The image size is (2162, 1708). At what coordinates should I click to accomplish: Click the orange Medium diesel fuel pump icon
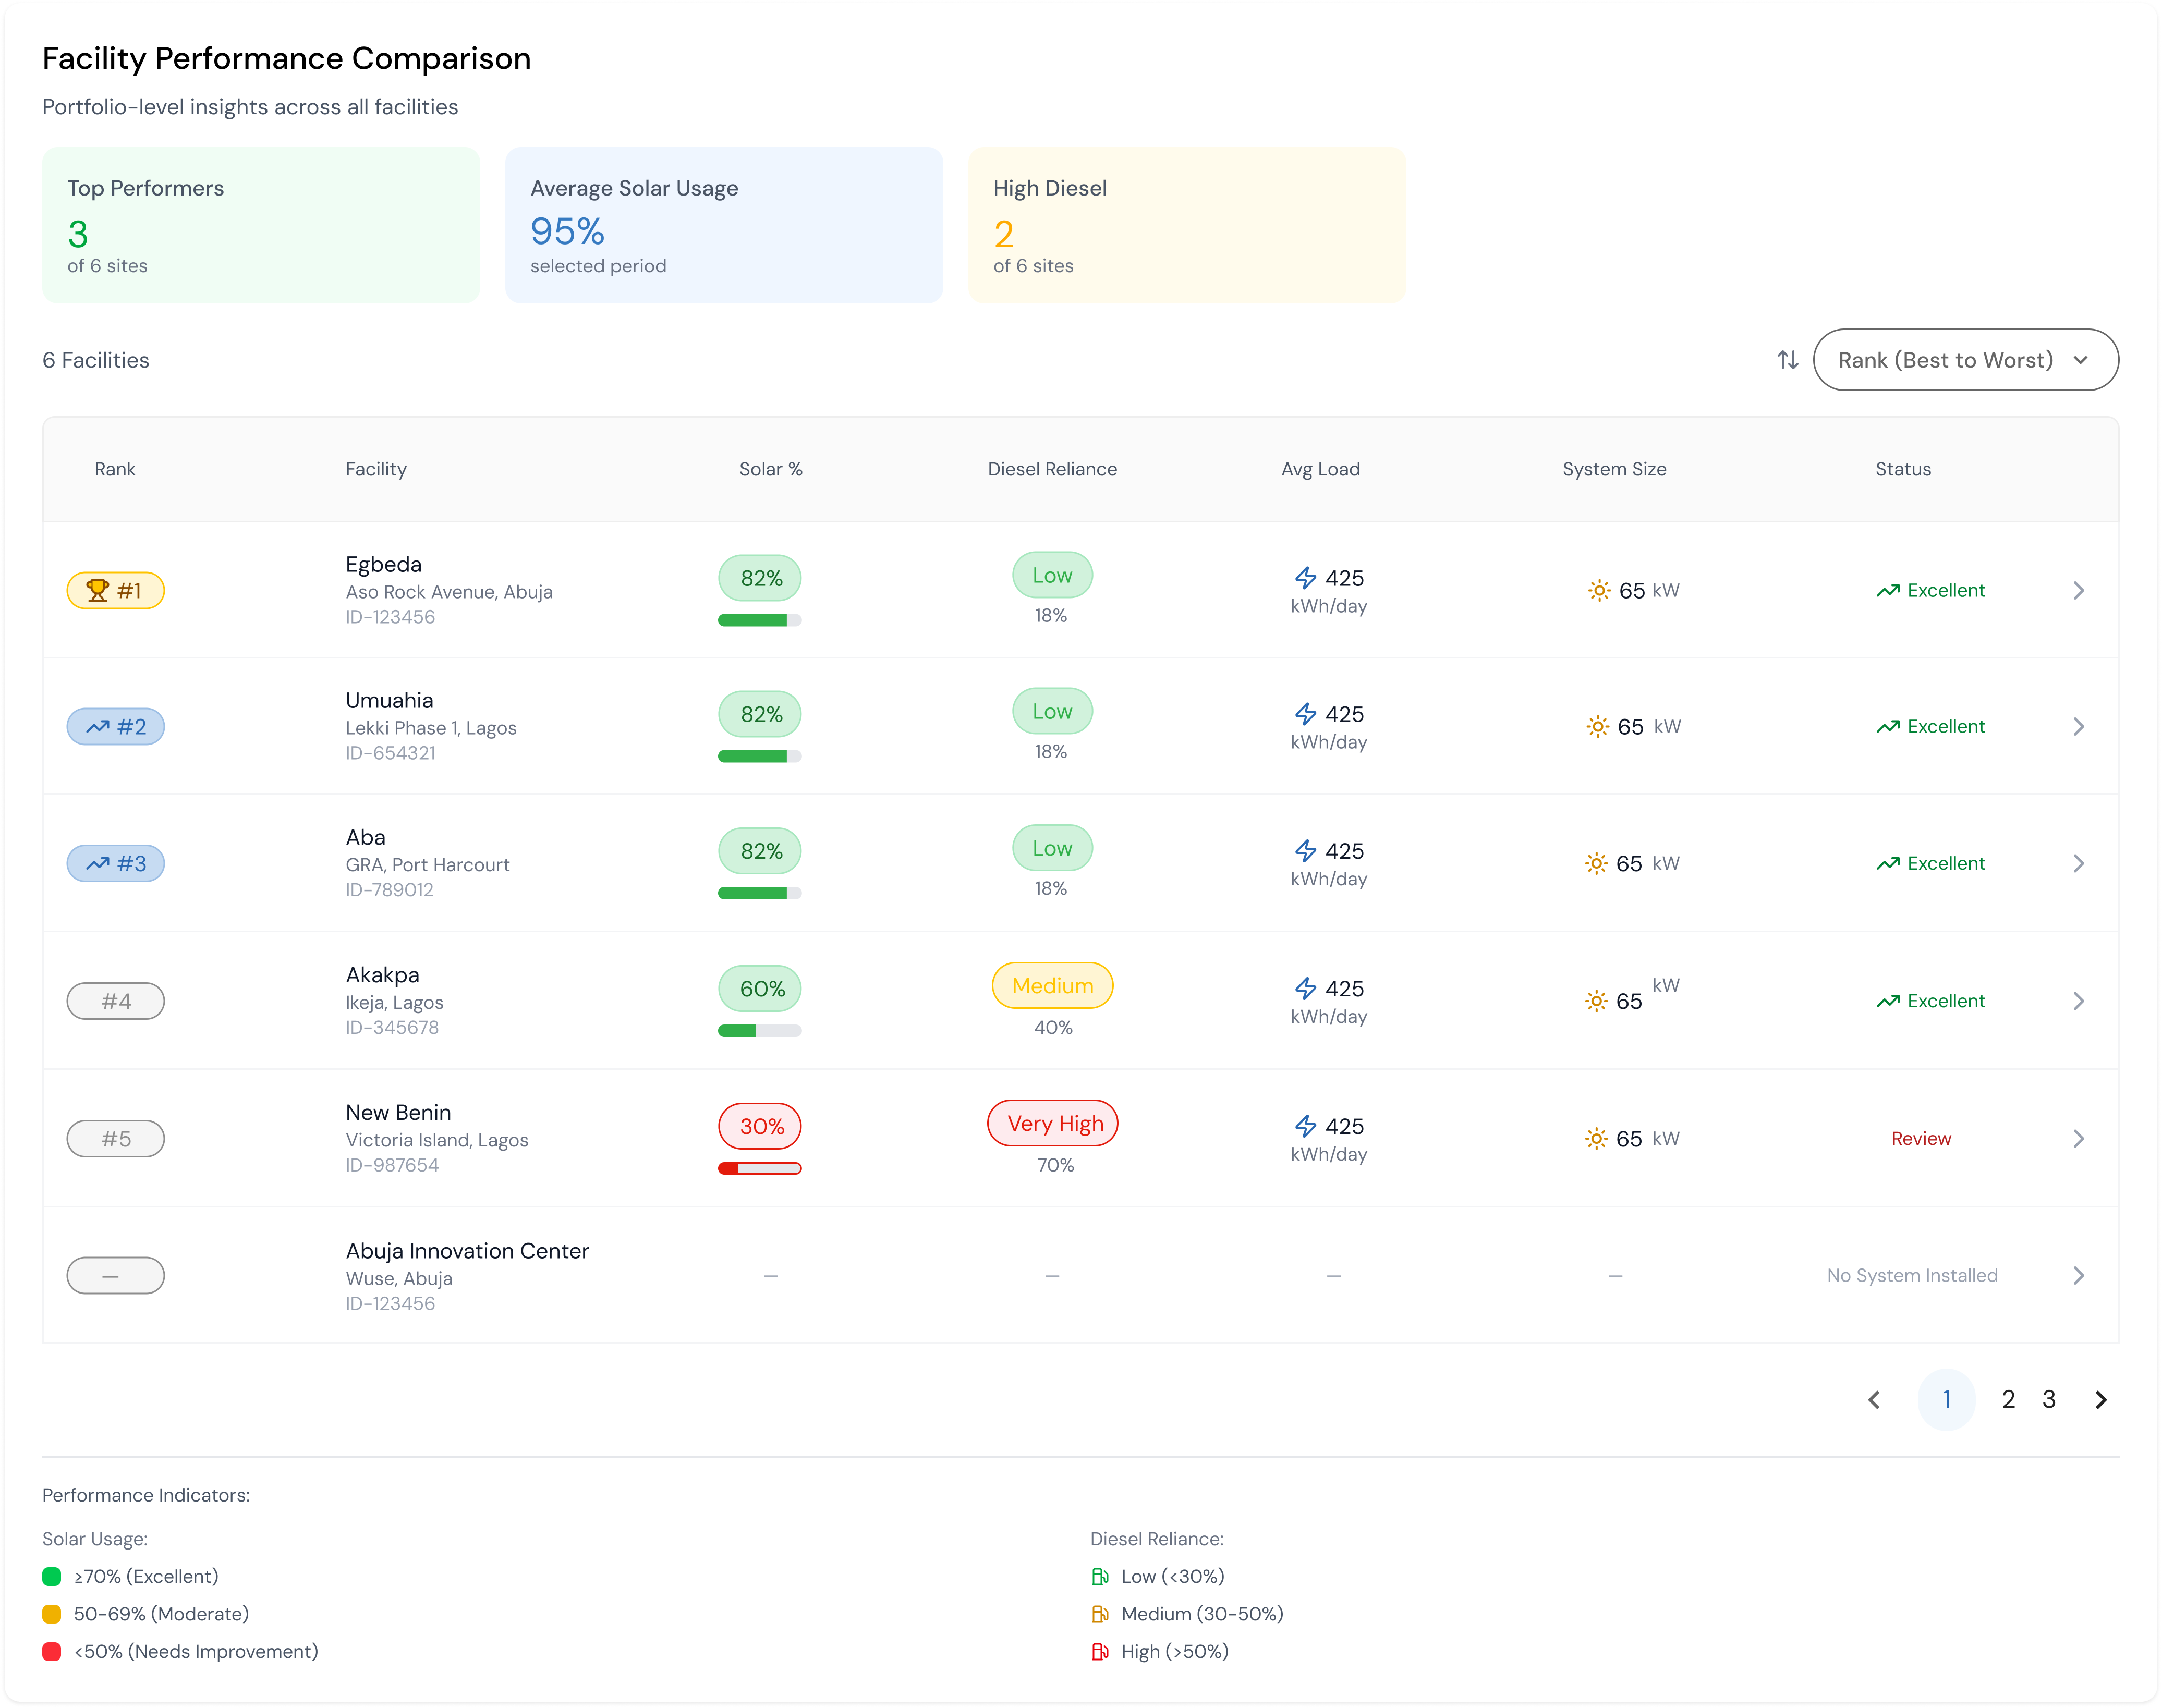[x=1099, y=1614]
